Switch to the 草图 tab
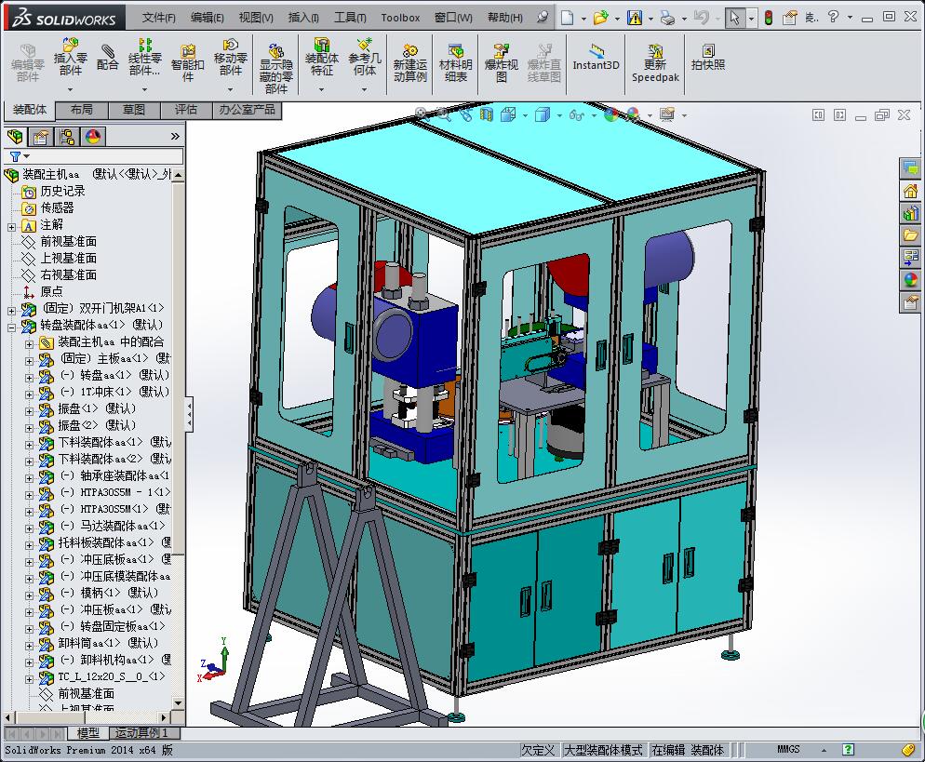This screenshot has width=925, height=762. click(134, 110)
